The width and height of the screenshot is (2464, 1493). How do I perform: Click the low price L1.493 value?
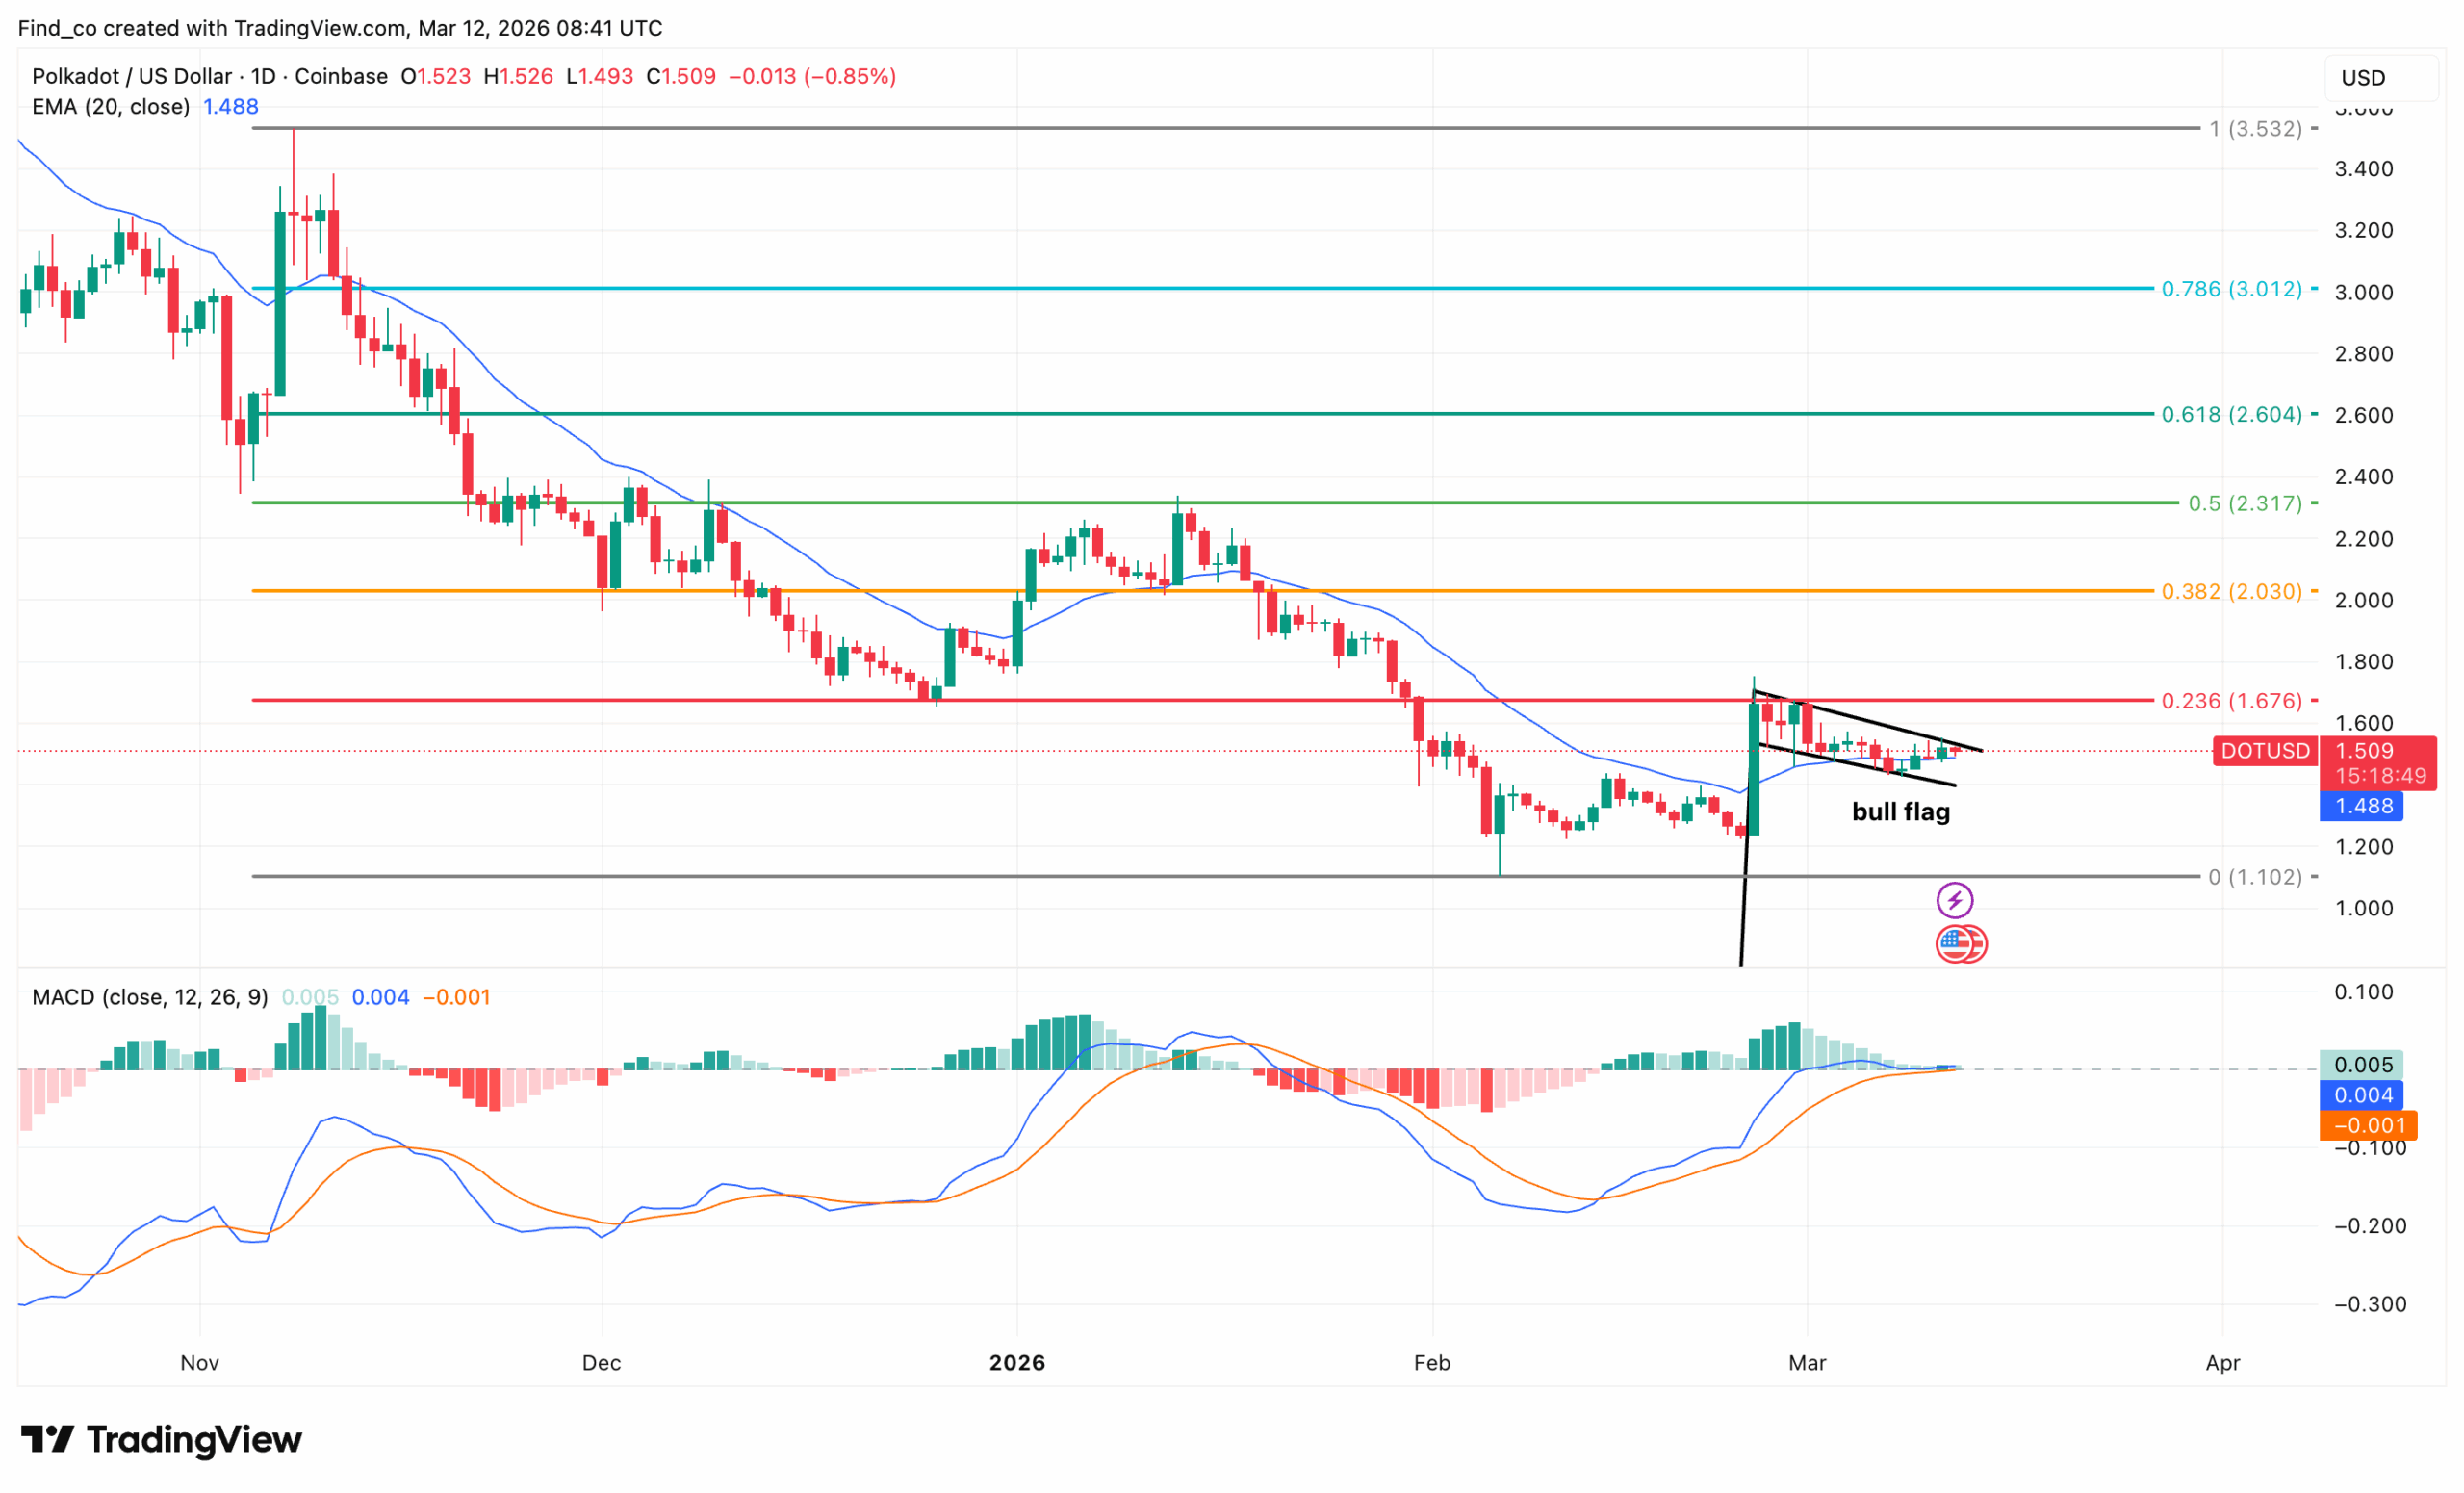pyautogui.click(x=600, y=76)
